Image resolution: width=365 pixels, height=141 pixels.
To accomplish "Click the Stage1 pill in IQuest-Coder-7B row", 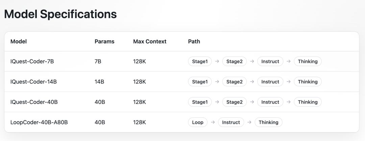I will coord(200,61).
